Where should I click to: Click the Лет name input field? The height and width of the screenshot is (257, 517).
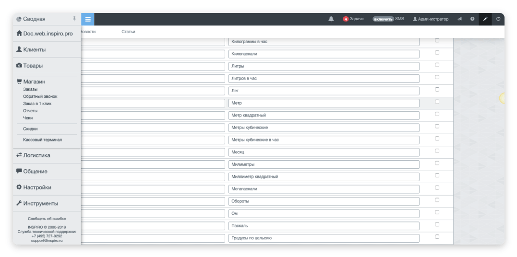(324, 91)
